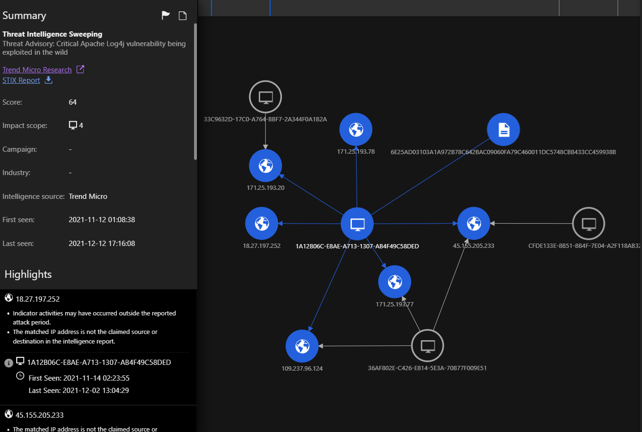The image size is (642, 432).
Task: Open the 18.27.197.252 highlight entry
Action: pos(38,299)
